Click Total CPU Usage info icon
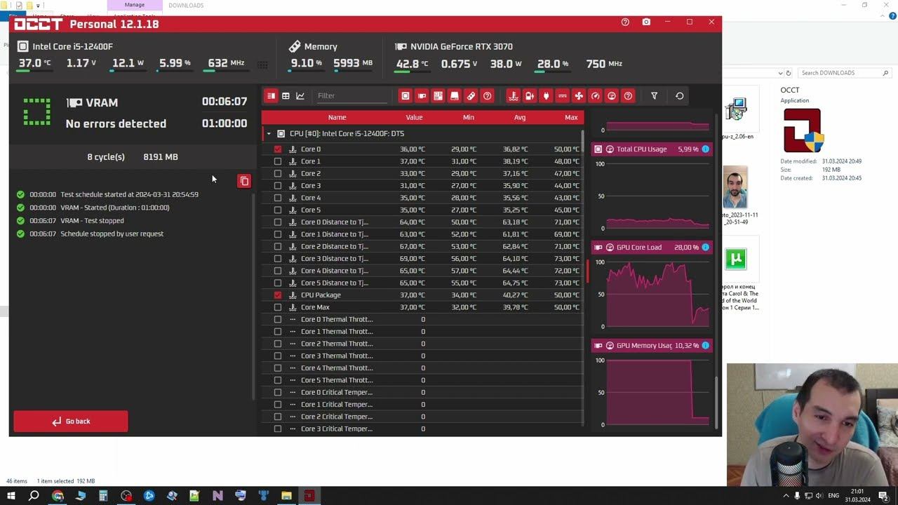898x505 pixels. (x=705, y=149)
